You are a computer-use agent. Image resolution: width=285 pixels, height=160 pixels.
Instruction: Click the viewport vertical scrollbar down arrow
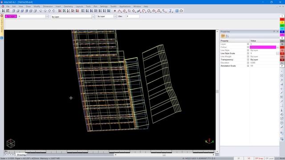pos(217,152)
